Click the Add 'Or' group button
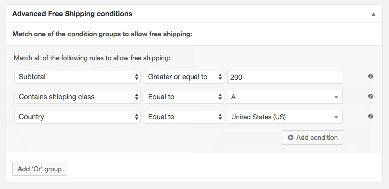This screenshot has width=389, height=189. 40,169
